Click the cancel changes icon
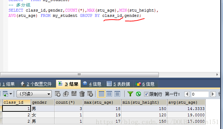 point(90,94)
